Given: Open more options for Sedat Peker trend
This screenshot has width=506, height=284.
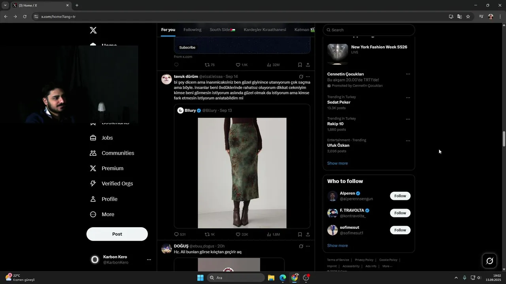Looking at the screenshot, I should tap(408, 98).
